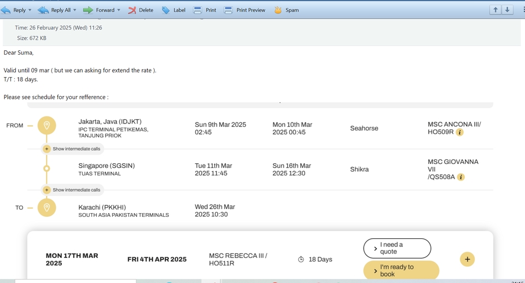This screenshot has height=283, width=525.
Task: Go to next message with down arrow
Action: click(507, 10)
